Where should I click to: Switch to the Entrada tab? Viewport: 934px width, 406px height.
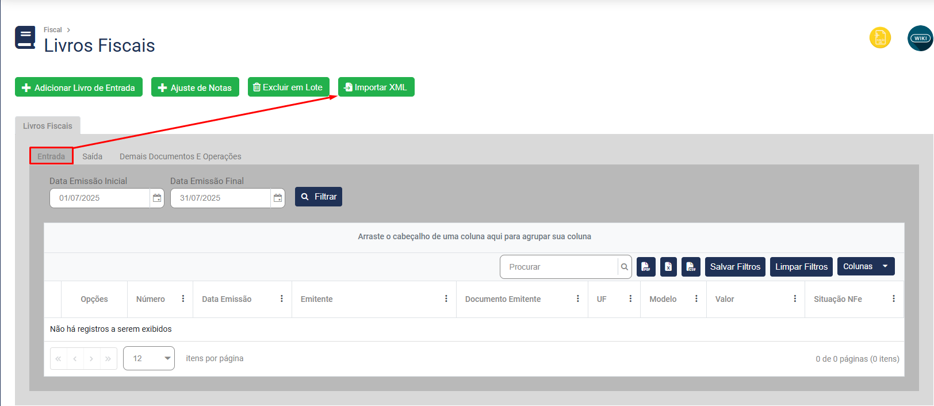click(51, 156)
